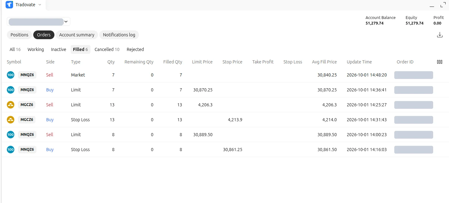Screen dimensions: 449x203
Task: Click the MGCZ6 symbol chip in the Buy Stop Loss row
Action: [x=26, y=120]
